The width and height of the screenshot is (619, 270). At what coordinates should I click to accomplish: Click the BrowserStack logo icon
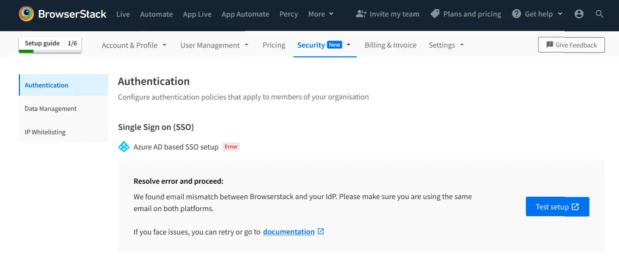[x=26, y=14]
